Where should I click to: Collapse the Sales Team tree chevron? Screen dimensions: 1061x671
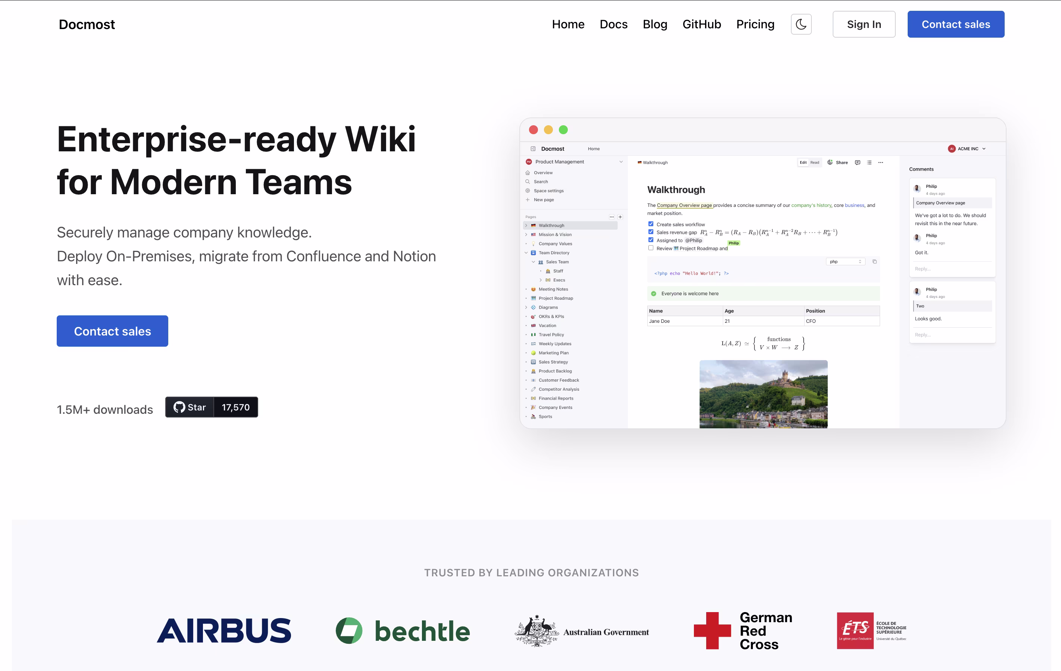pyautogui.click(x=533, y=262)
